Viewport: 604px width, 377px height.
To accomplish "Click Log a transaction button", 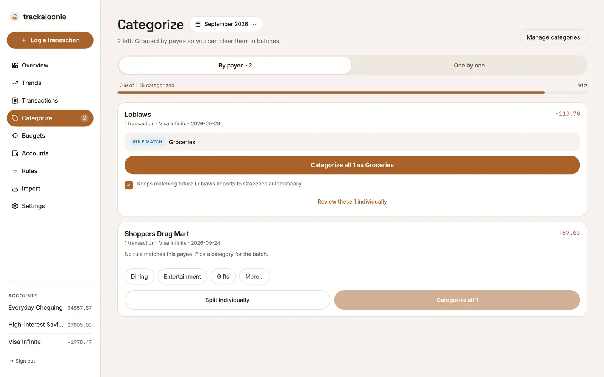I will 50,40.
